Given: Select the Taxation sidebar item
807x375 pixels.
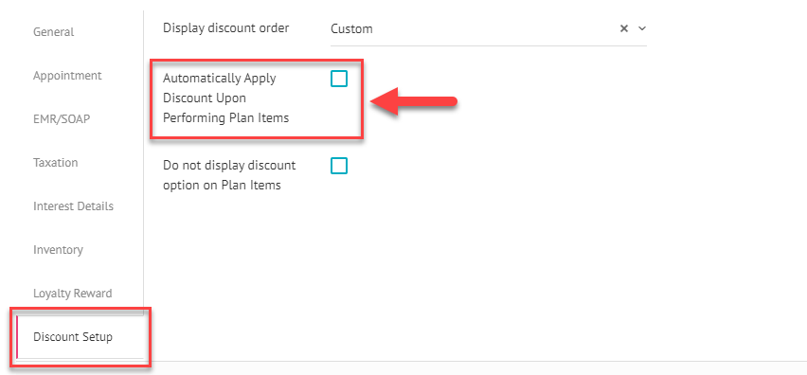Looking at the screenshot, I should click(56, 163).
